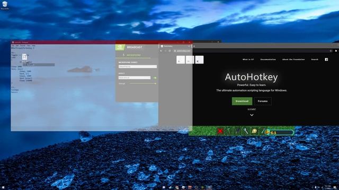Image resolution: width=339 pixels, height=190 pixels.
Task: Open the Help menu in Notepad
Action: 33,46
